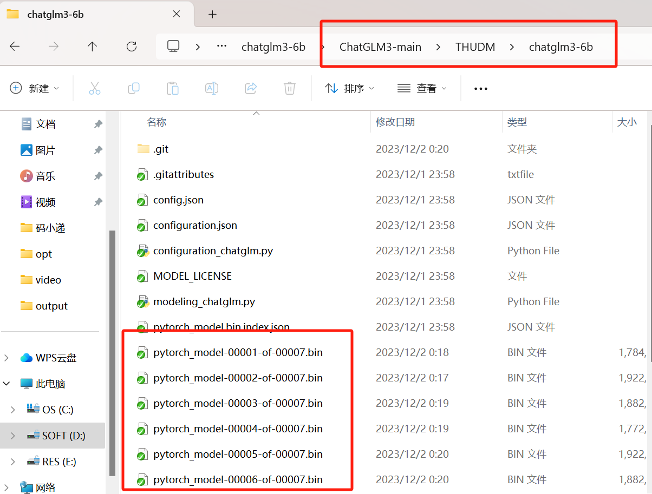Select pytorch_model-00006-of-00007.bin file
Screen dimensions: 652x494
point(238,480)
